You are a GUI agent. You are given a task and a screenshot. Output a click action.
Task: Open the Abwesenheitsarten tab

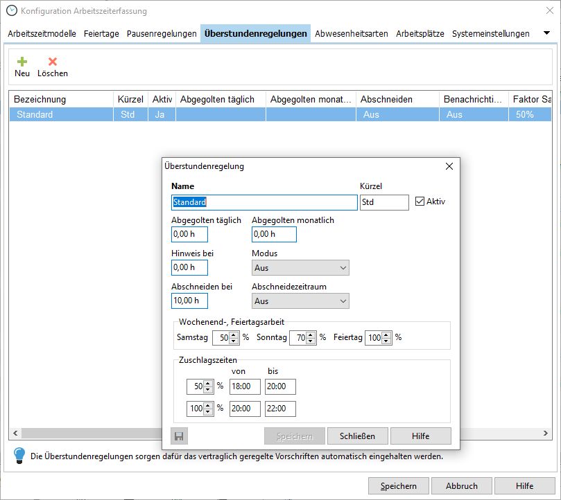351,33
